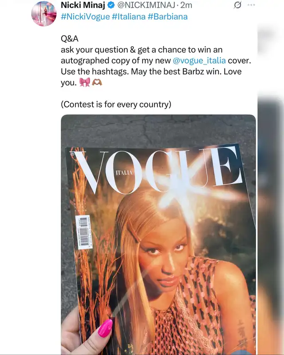This screenshot has height=355, width=284.
Task: Click the pink fingernail in the photo
Action: 105,328
